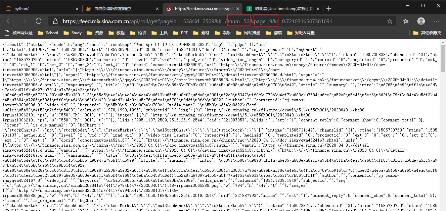
Task: Click the forward navigation arrow
Action: (x=24, y=21)
